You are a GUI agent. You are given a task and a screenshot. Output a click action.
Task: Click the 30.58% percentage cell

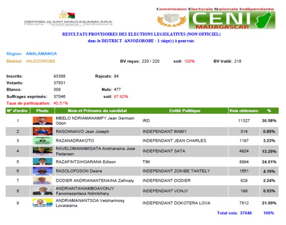point(269,121)
